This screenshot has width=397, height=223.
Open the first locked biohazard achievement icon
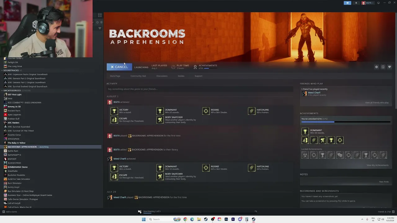pos(305,155)
